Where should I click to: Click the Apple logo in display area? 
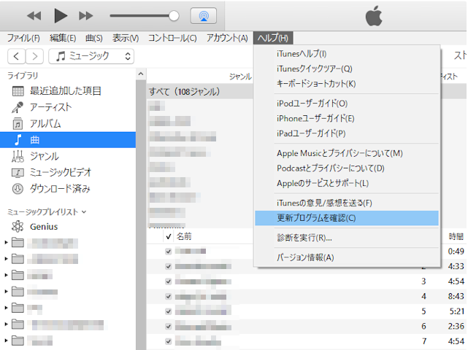tap(374, 16)
